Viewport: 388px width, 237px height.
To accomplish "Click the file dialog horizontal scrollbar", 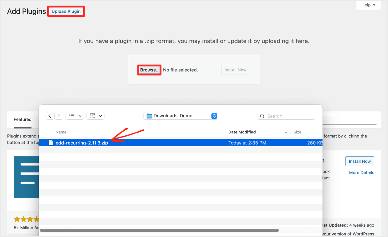I will coord(159,230).
